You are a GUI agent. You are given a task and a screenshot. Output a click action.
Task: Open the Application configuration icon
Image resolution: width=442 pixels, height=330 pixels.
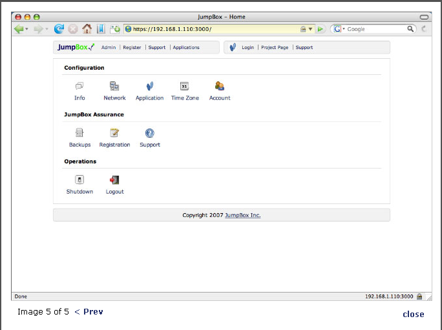coord(150,86)
